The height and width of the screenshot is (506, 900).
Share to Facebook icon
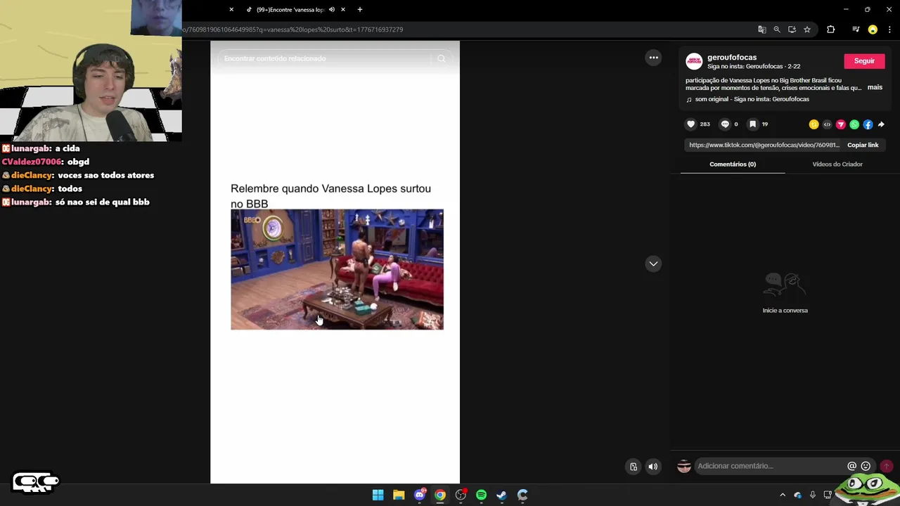[868, 124]
